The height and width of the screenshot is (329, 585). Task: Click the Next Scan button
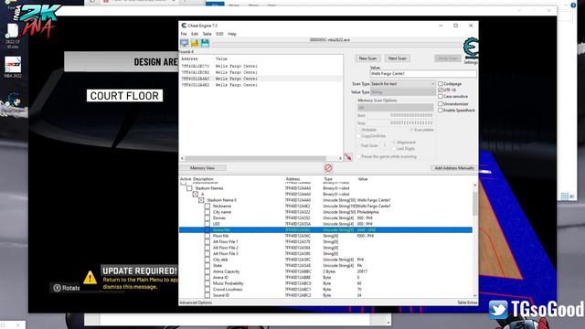(397, 58)
